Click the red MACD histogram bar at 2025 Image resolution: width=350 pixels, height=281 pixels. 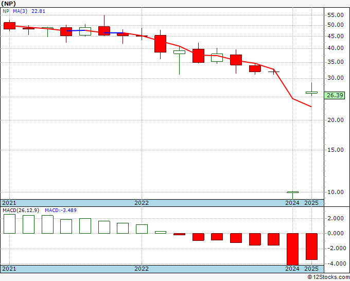coord(311,247)
